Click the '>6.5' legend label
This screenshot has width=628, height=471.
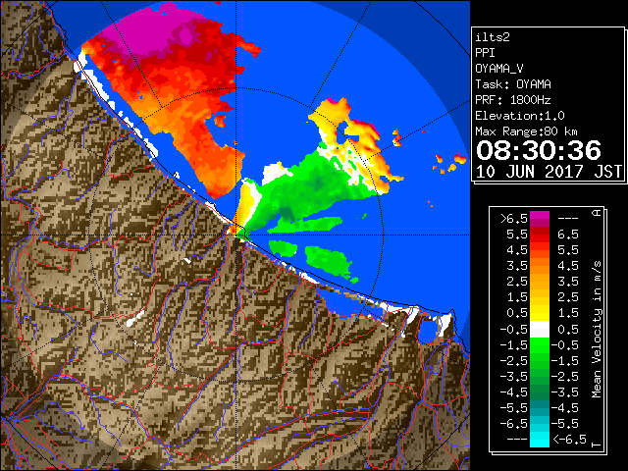click(514, 219)
